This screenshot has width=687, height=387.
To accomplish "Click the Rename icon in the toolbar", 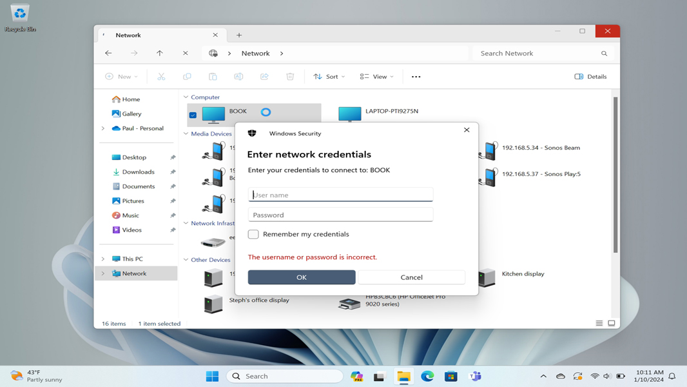I will (238, 76).
